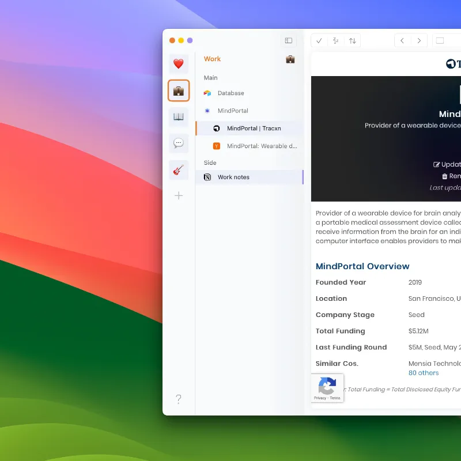The height and width of the screenshot is (461, 461).
Task: Toggle the sidebar panel visibility
Action: tap(289, 40)
